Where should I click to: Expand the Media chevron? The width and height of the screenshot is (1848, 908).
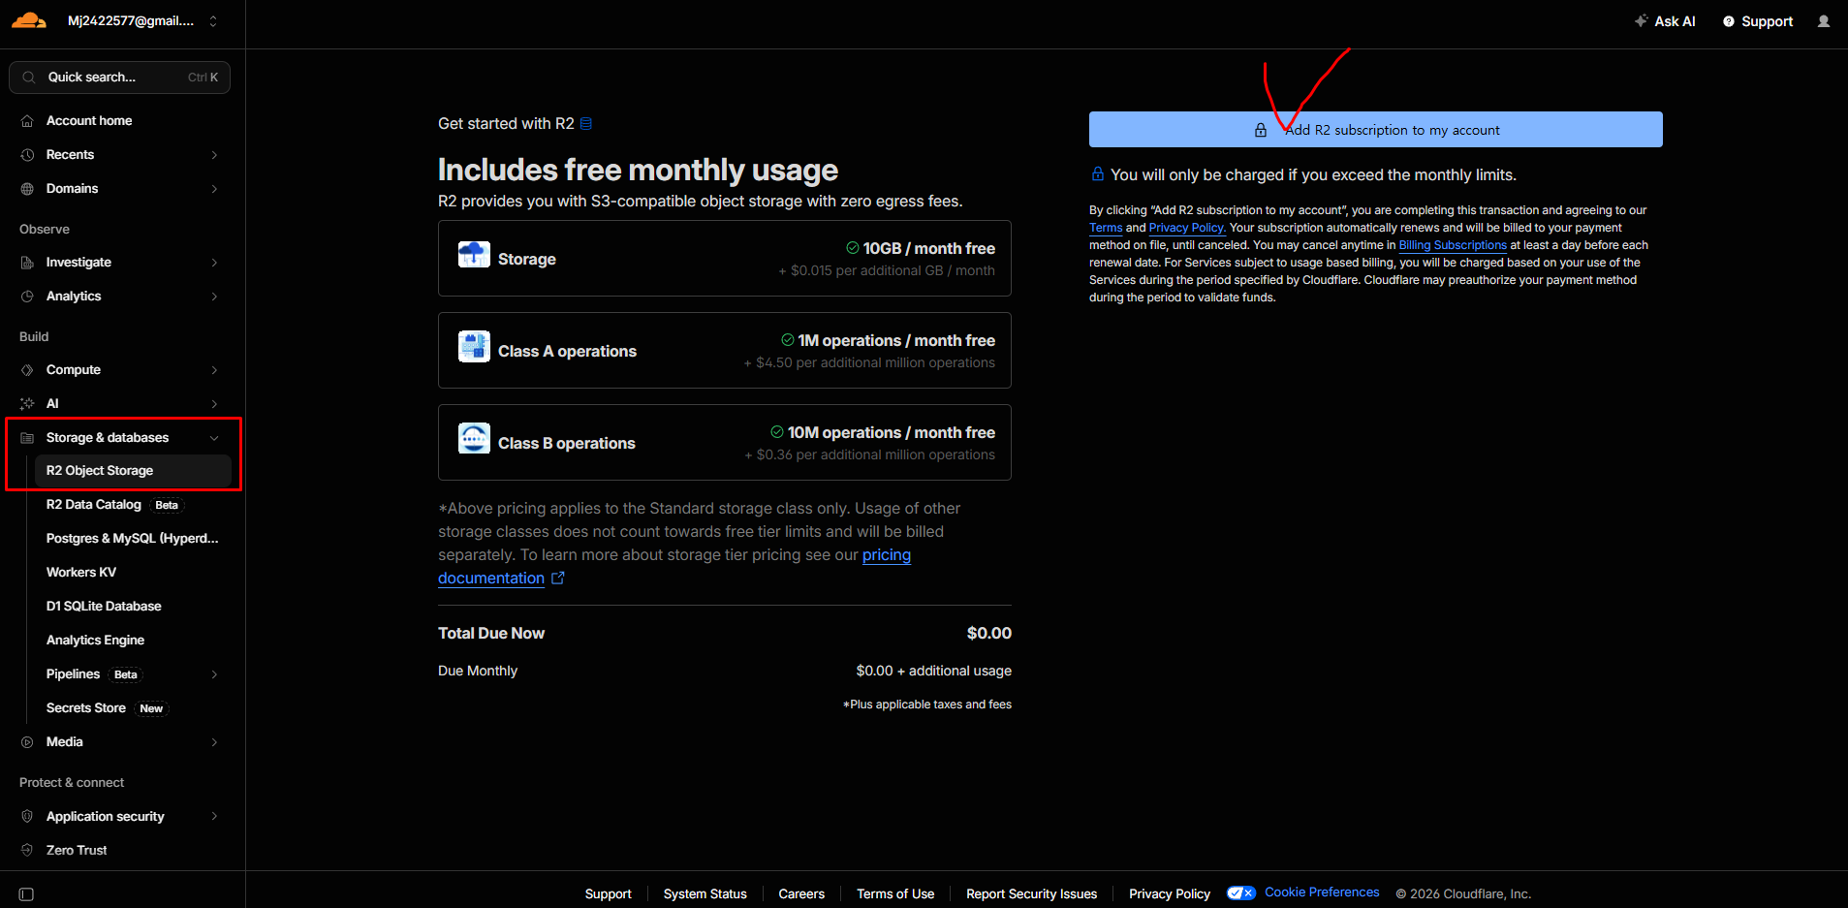pos(214,742)
